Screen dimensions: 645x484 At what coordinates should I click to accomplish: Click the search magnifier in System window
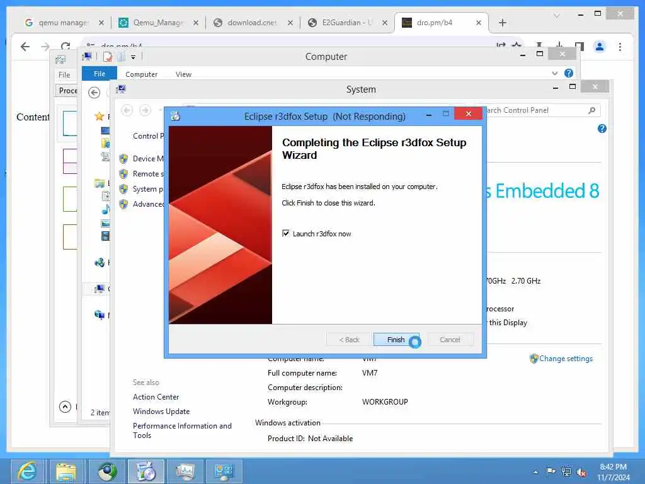tap(591, 110)
